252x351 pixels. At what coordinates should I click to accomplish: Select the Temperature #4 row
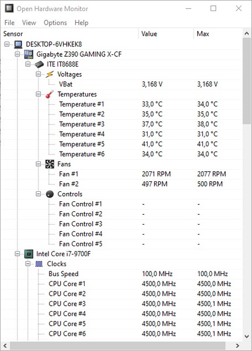point(122,134)
